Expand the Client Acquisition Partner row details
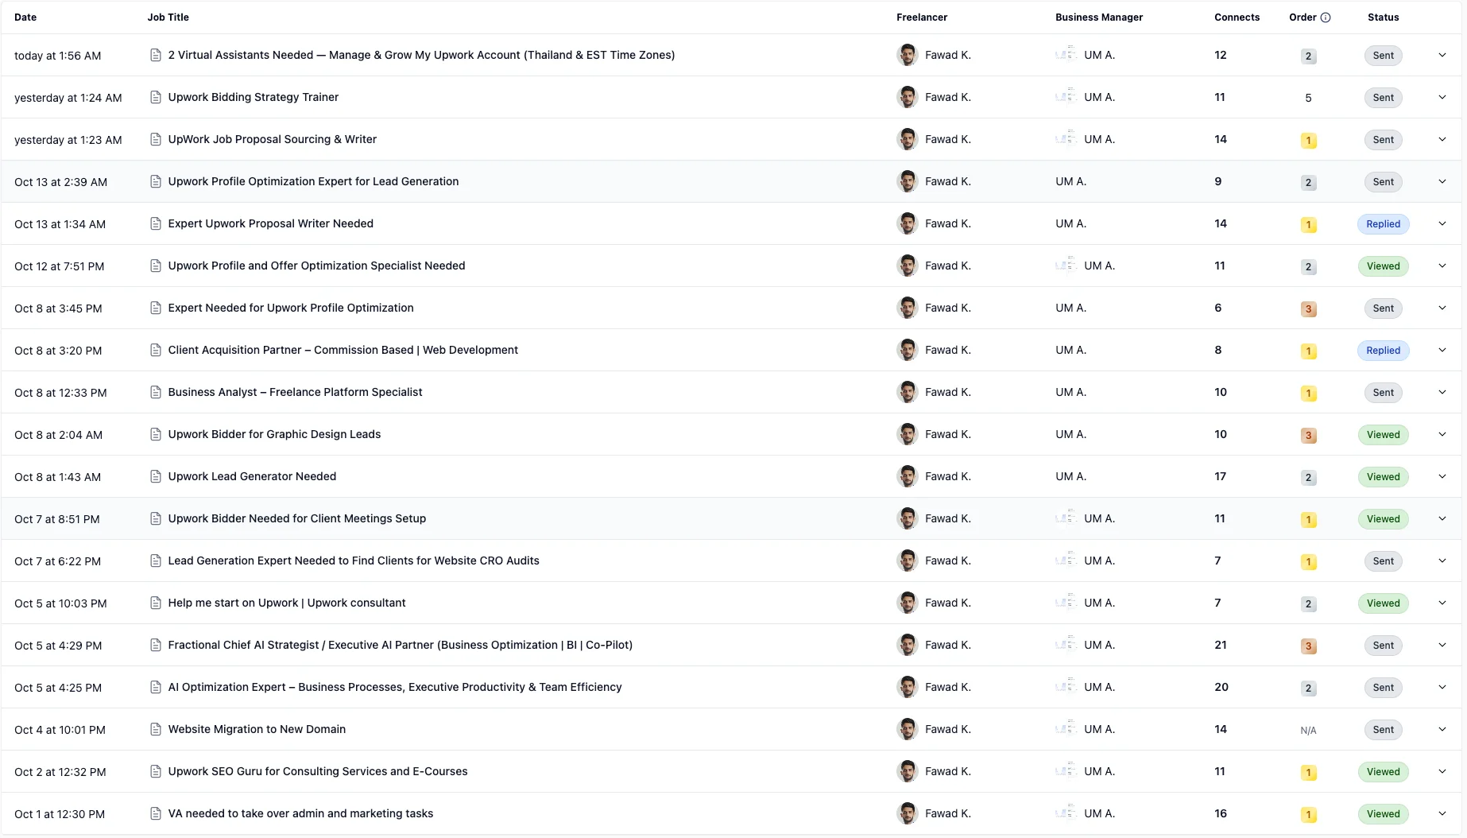 [1442, 350]
